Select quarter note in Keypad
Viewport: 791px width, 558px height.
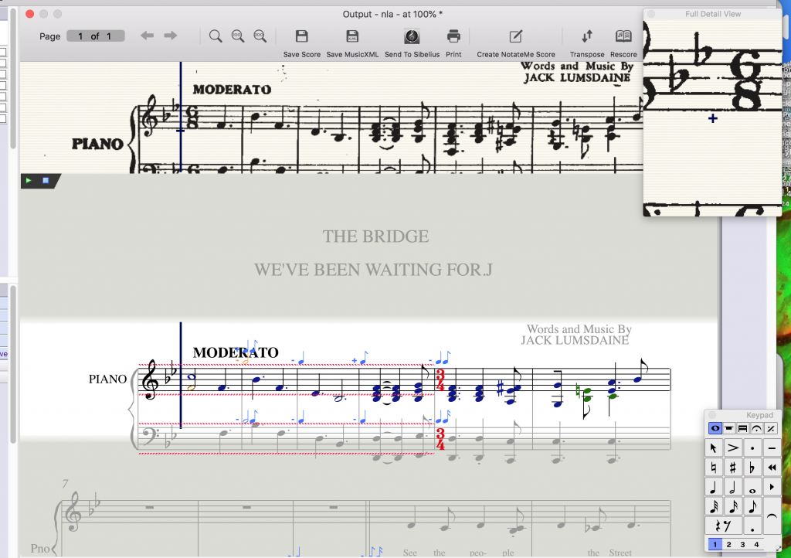[x=713, y=488]
